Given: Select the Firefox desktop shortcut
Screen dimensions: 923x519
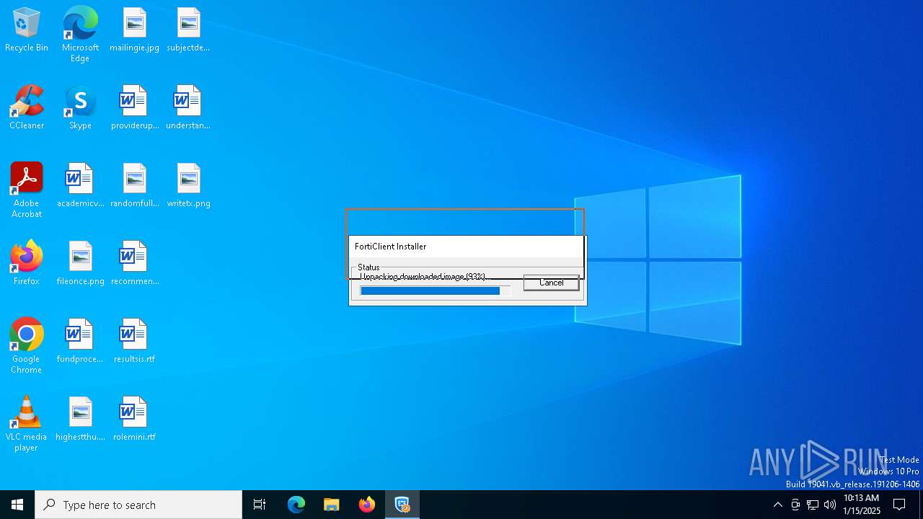Looking at the screenshot, I should 27,264.
